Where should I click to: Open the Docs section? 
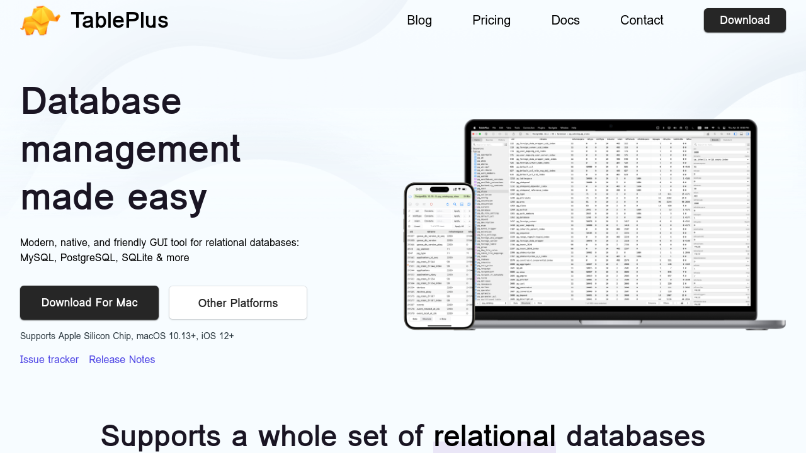tap(565, 20)
